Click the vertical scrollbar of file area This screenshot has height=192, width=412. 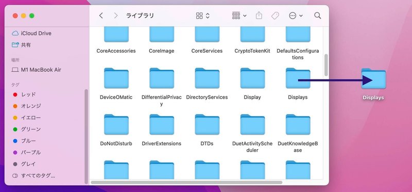(326, 65)
